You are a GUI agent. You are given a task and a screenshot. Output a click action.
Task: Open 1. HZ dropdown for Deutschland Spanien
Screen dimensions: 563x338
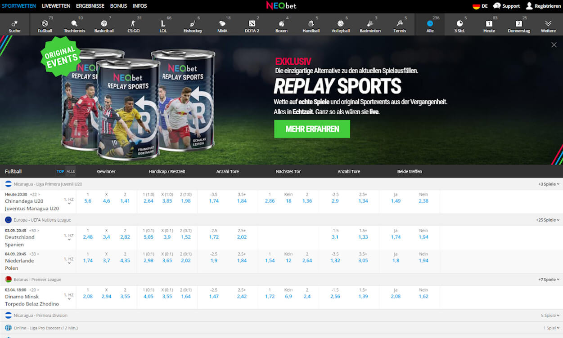[69, 237]
